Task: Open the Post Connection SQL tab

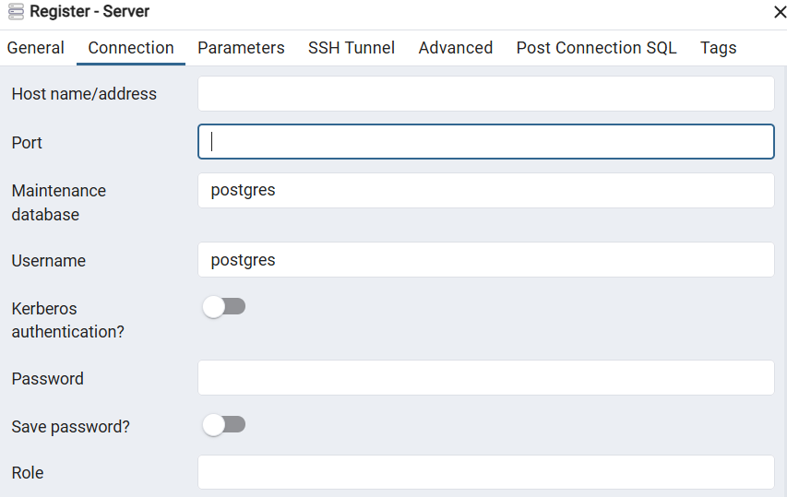Action: coord(596,48)
